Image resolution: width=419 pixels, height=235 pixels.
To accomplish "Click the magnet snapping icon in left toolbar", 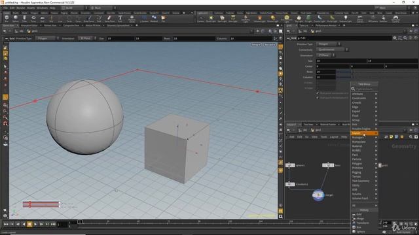I will pyautogui.click(x=5, y=123).
